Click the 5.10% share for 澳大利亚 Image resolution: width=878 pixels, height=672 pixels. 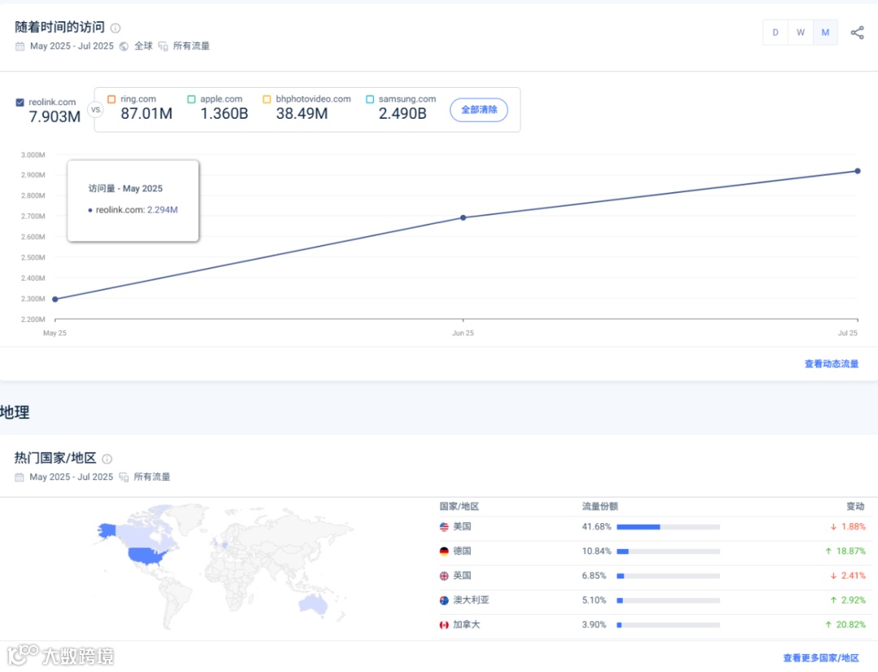pos(594,600)
